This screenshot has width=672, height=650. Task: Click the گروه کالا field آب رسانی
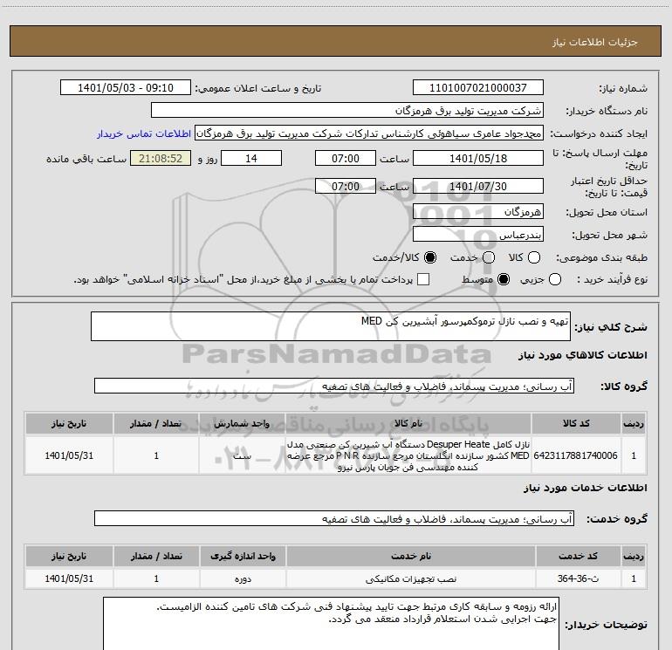click(x=334, y=386)
